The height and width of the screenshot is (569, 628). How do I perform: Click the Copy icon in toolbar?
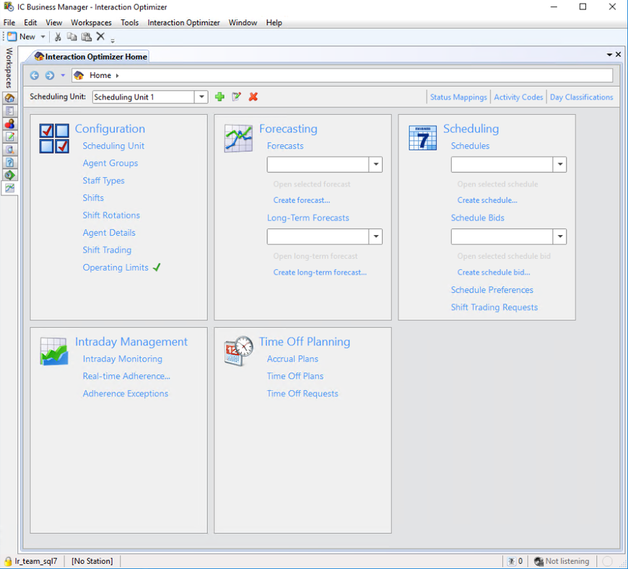click(71, 37)
